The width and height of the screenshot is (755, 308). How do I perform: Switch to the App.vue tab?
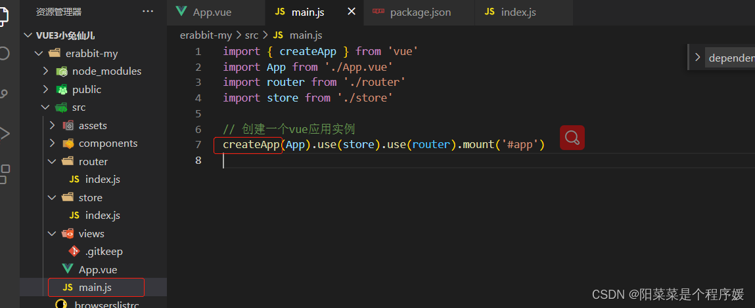[216, 12]
